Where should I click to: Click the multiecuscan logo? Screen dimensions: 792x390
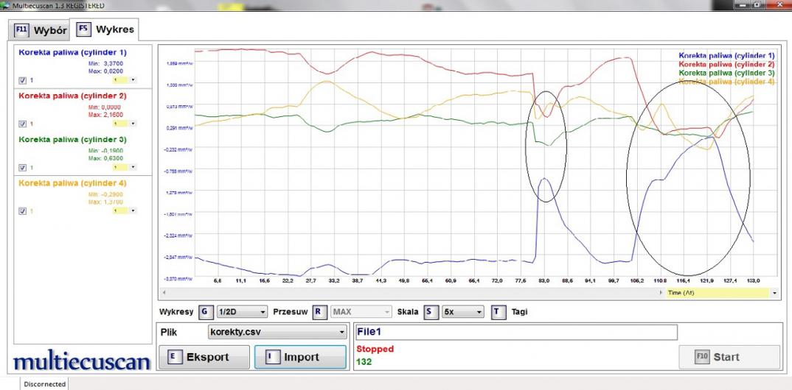[82, 362]
